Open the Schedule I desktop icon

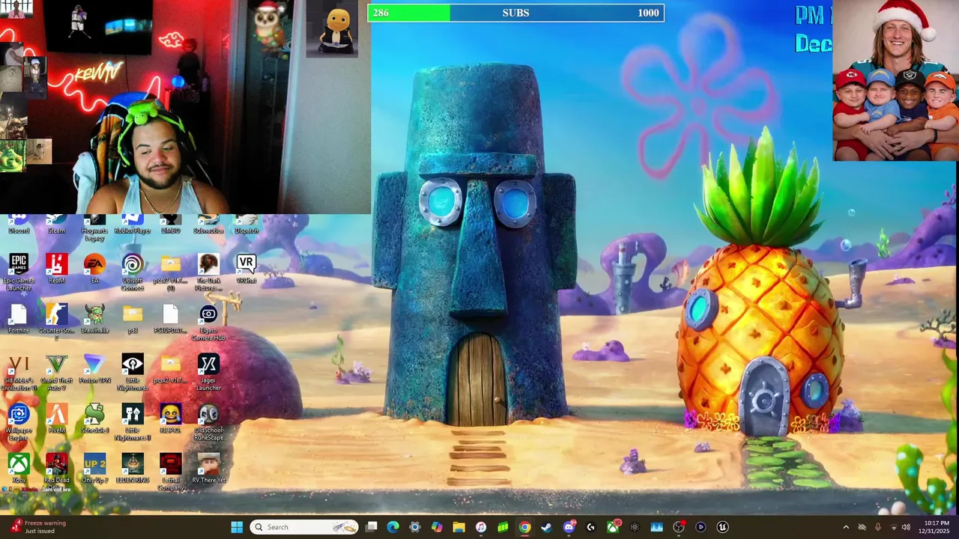[94, 419]
